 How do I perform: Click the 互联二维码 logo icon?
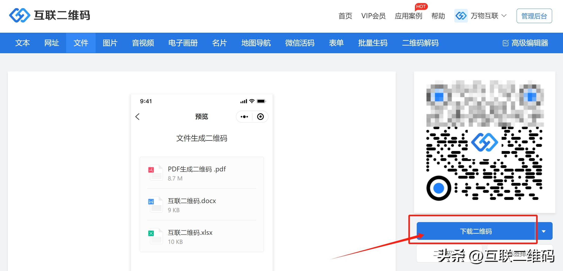20,15
